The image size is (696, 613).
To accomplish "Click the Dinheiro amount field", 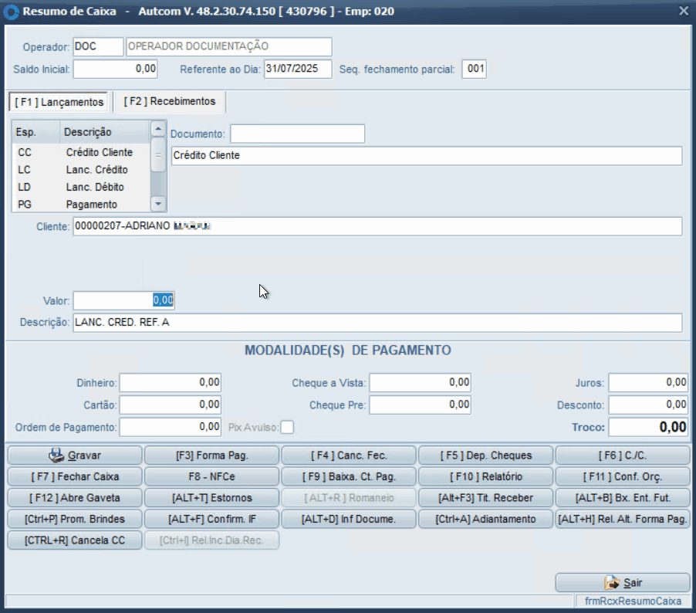I will [x=171, y=382].
